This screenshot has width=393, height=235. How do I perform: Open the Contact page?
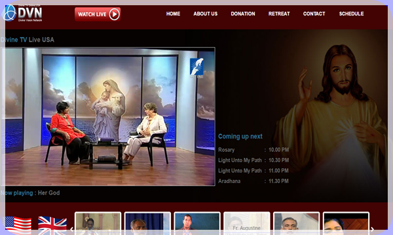click(x=314, y=14)
